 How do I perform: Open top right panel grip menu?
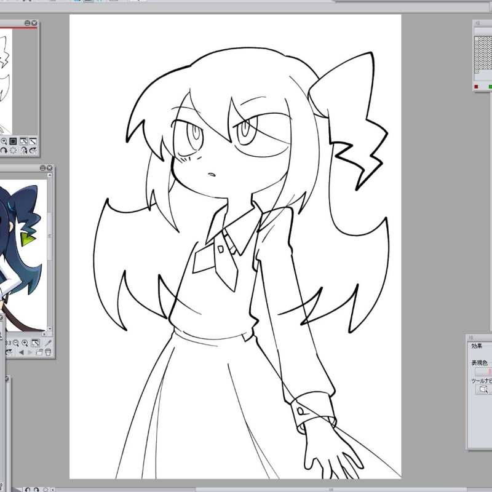[478, 23]
